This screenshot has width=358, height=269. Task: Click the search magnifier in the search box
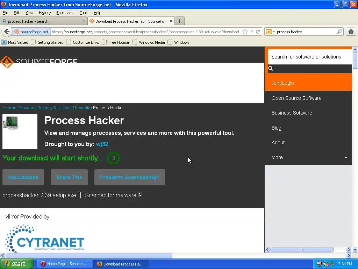coord(339,32)
